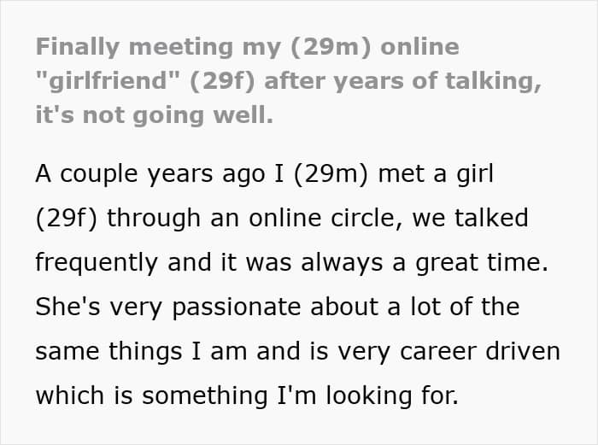The height and width of the screenshot is (445, 598).
Task: Click "after years of talking" in the title
Action: (x=402, y=82)
